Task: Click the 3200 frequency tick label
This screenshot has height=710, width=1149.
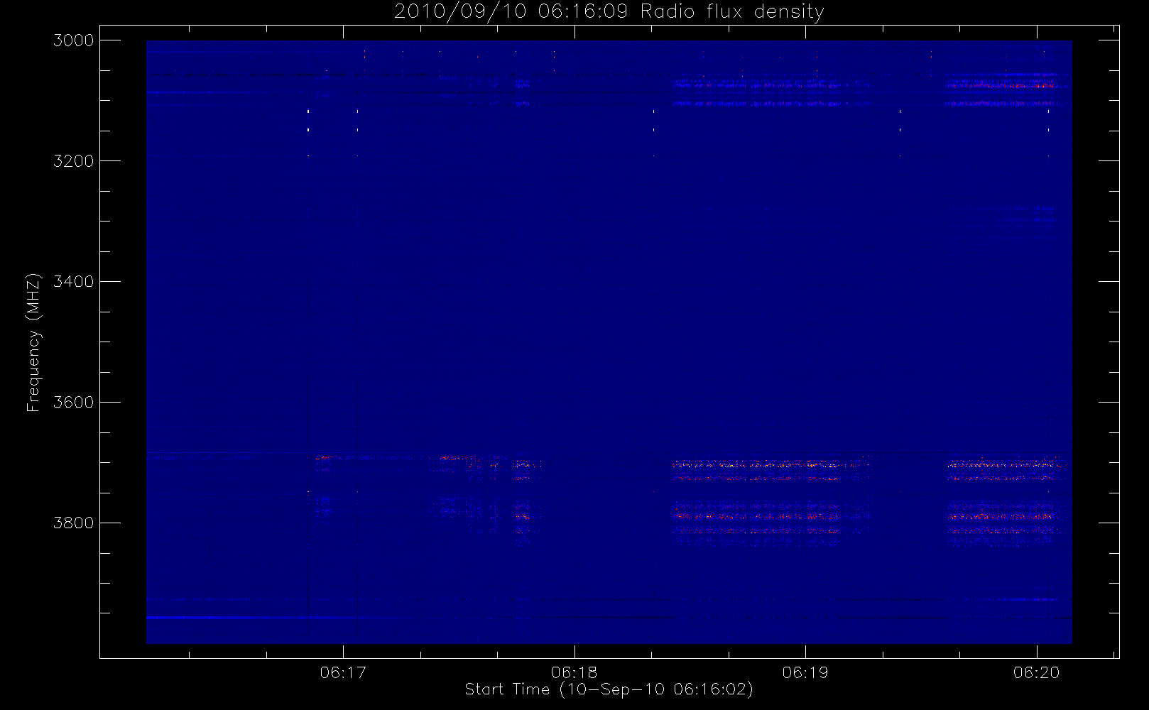Action: pyautogui.click(x=74, y=161)
